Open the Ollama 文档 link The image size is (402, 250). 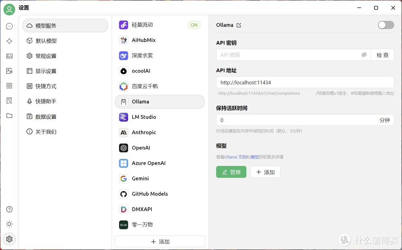pyautogui.click(x=235, y=157)
